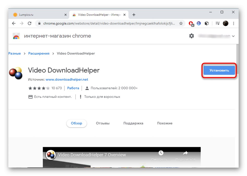The width and height of the screenshot is (247, 176).
Task: Select the Video DownloadHelper browser tab
Action: point(99,15)
